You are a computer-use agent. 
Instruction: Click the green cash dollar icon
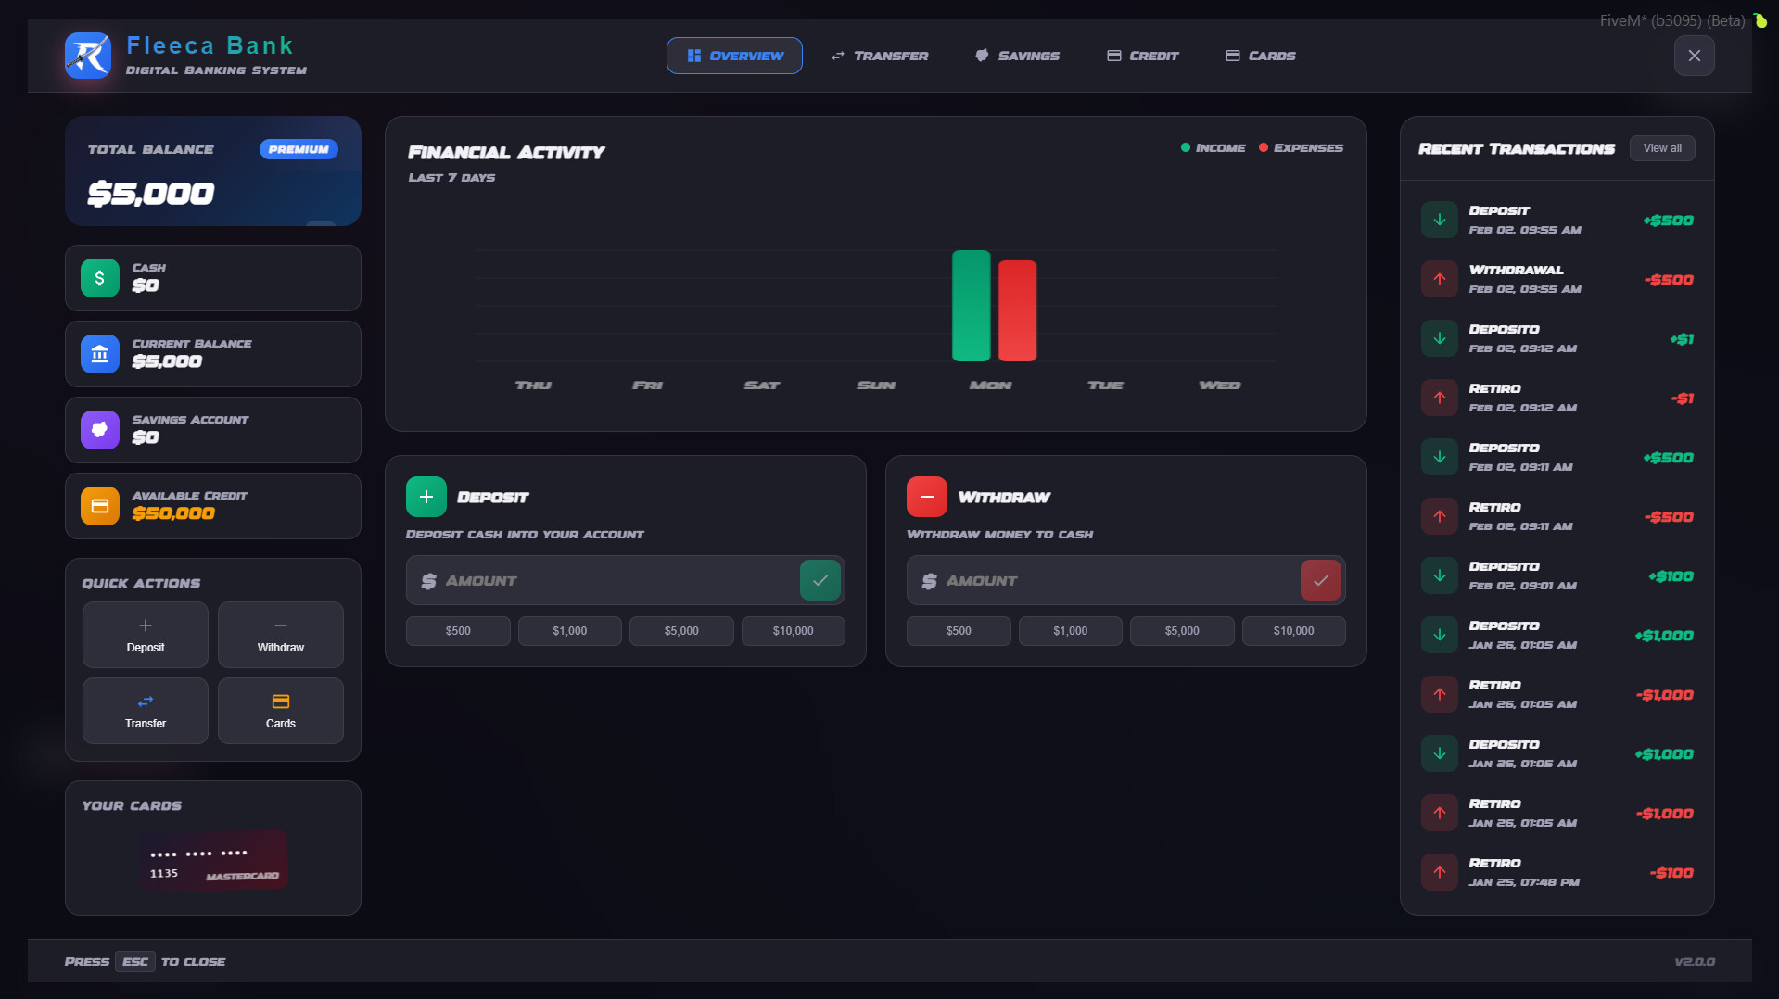coord(100,278)
